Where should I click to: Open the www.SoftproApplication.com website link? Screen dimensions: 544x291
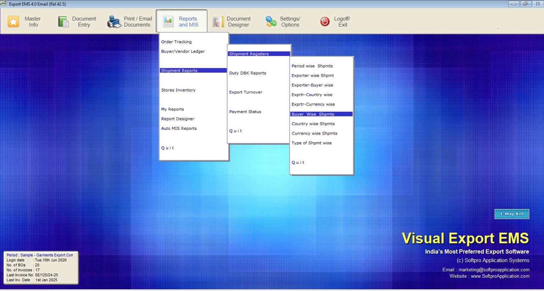click(x=500, y=276)
